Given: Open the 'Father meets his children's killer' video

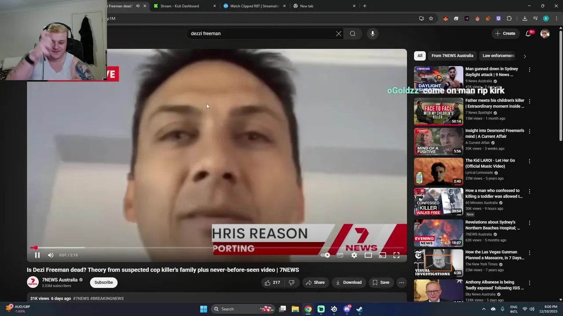Looking at the screenshot, I should (x=439, y=111).
